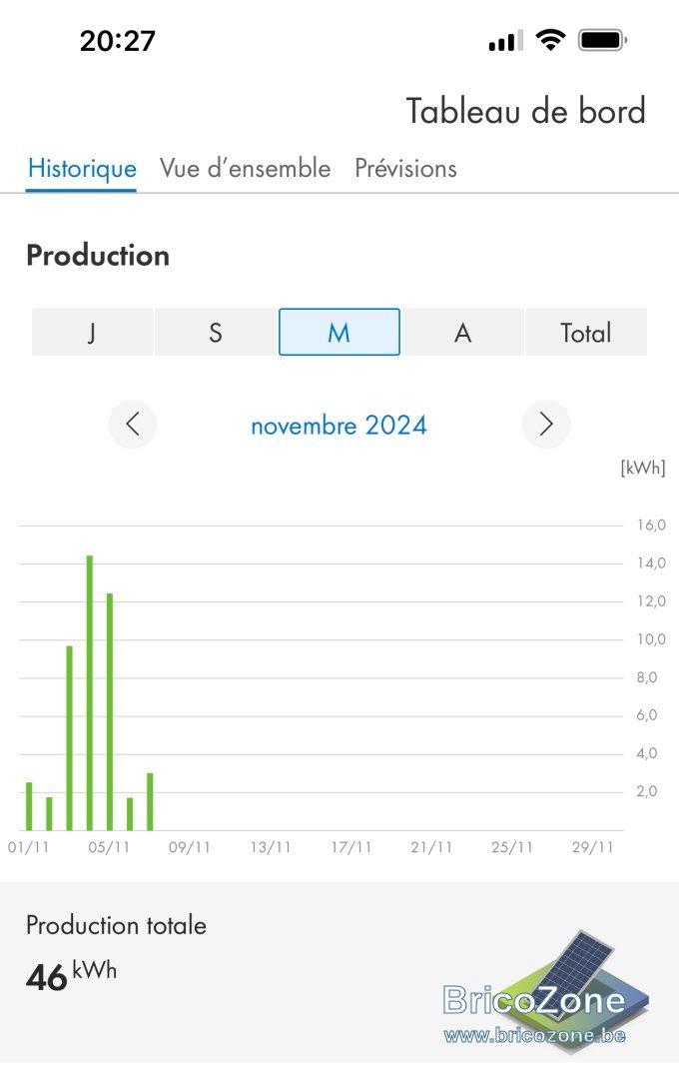The width and height of the screenshot is (679, 1079).
Task: Tap the battery indicator icon
Action: pos(603,41)
